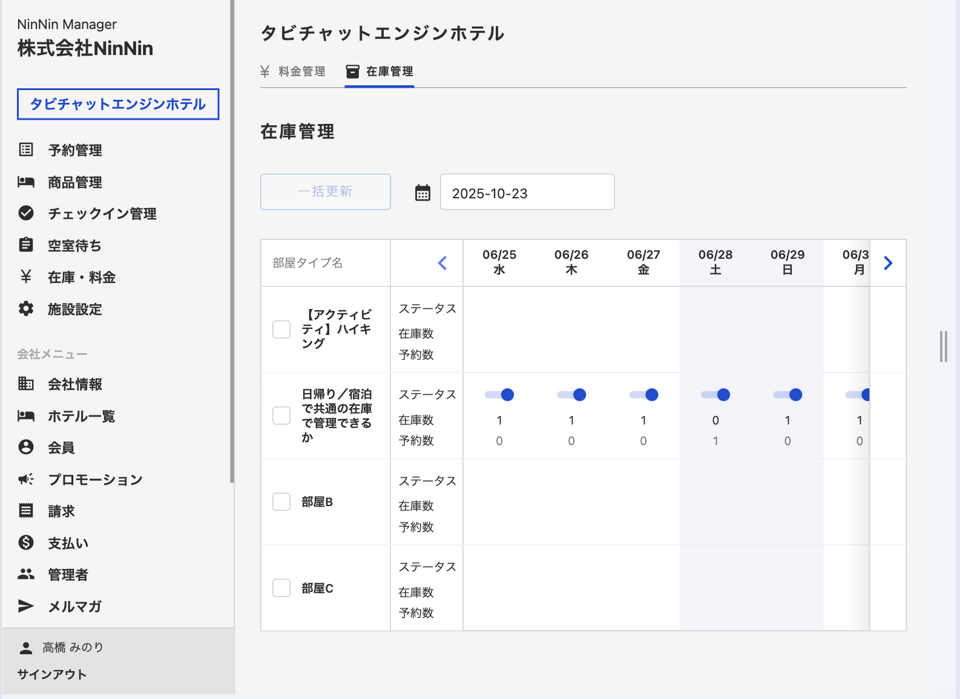This screenshot has height=699, width=960.
Task: Click the 空室待ち clipboard icon
Action: (26, 244)
